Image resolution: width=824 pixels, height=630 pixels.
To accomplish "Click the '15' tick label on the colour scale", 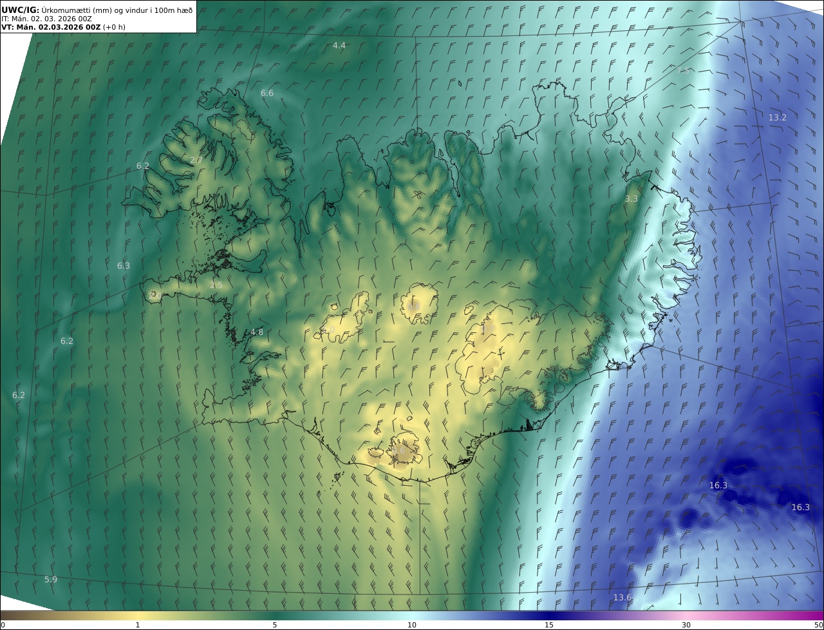I will (549, 625).
